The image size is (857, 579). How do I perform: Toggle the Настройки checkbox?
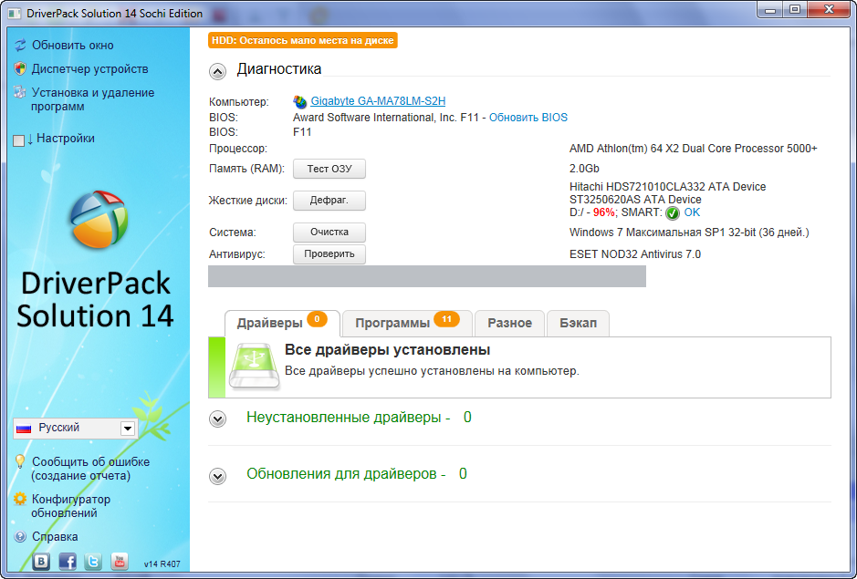click(x=18, y=140)
